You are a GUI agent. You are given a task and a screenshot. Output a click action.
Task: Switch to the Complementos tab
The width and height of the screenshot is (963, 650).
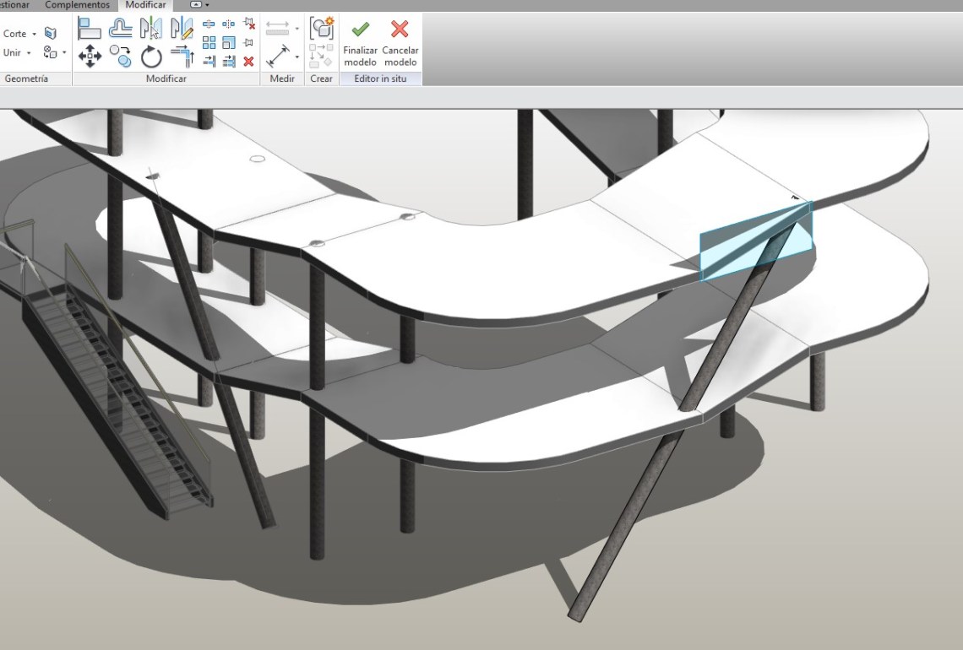click(77, 5)
